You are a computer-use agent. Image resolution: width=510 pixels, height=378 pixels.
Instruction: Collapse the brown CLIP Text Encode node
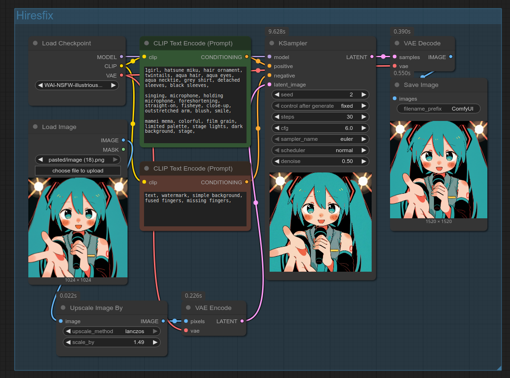146,168
